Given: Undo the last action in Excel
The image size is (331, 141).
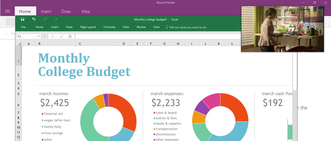Looking at the screenshot, I should [x=34, y=19].
